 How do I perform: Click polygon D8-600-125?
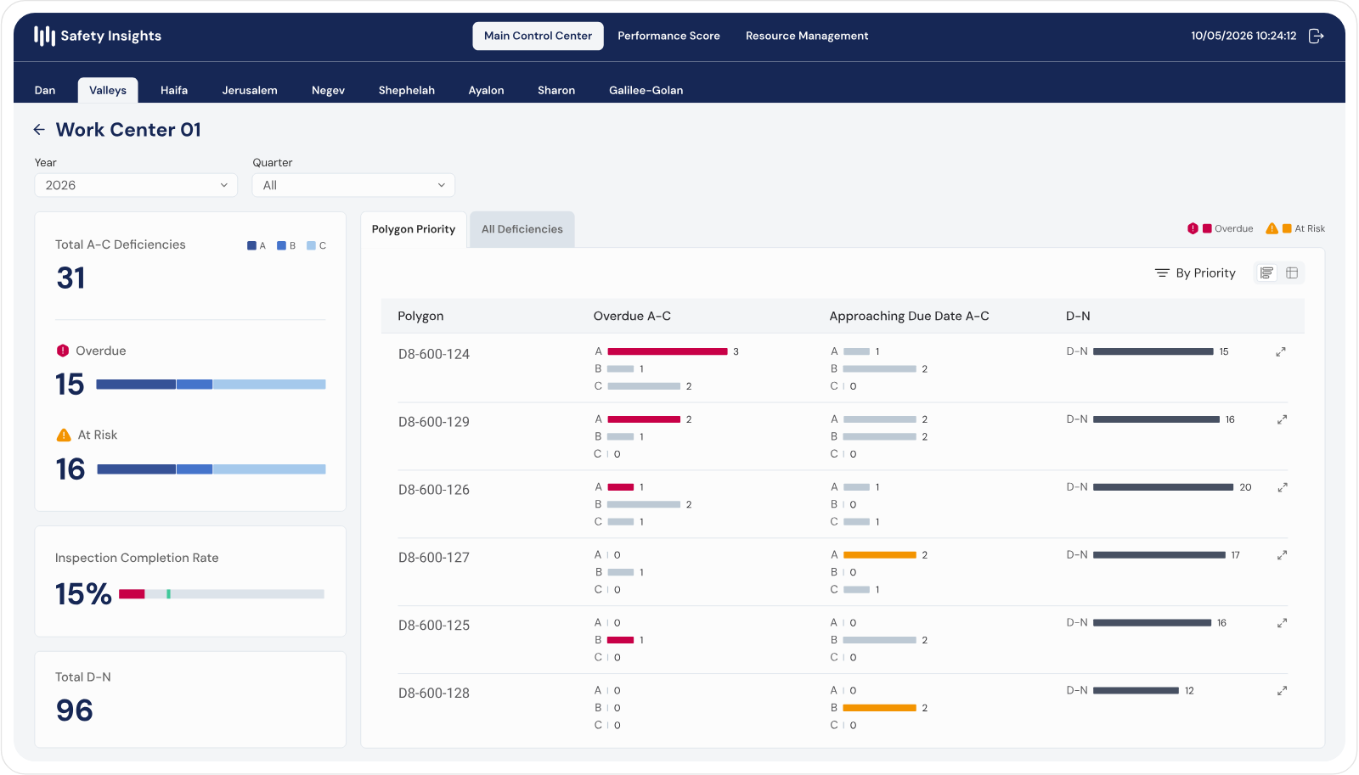pyautogui.click(x=434, y=626)
